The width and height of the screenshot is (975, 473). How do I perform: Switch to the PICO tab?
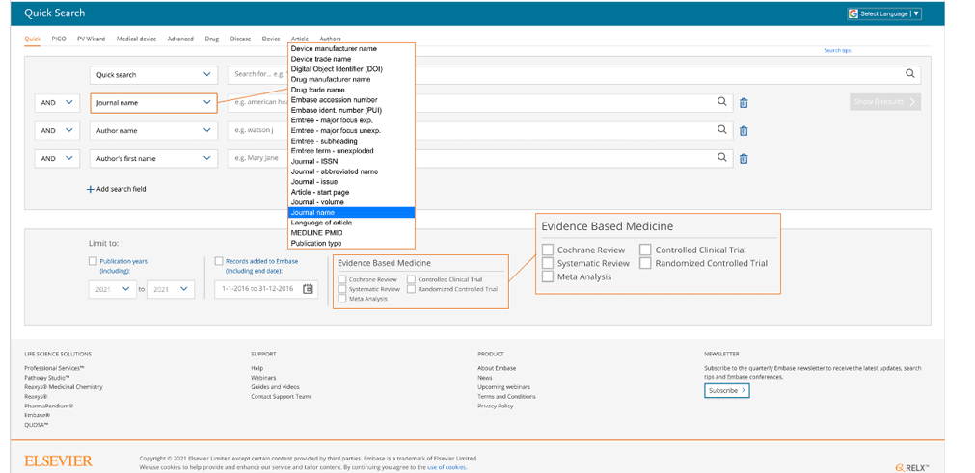[x=59, y=39]
